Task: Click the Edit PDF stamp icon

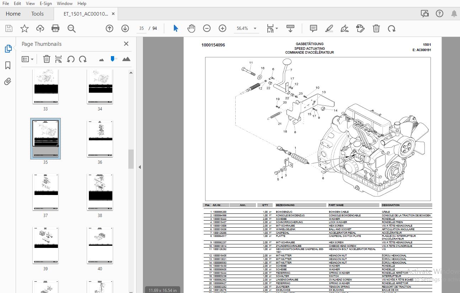Action: coord(360,28)
